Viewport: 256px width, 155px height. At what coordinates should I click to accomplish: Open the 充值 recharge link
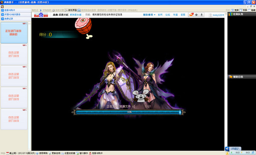pos(175,15)
